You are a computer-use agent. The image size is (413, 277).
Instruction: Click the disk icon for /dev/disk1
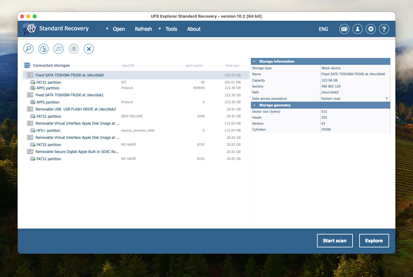point(30,95)
